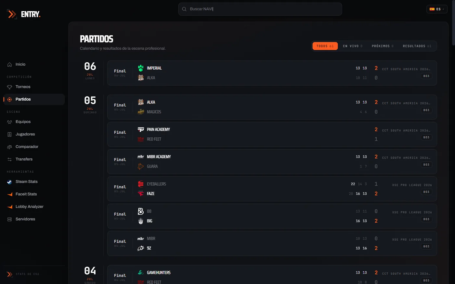
Task: Click the Imperial team logo
Action: [x=141, y=68]
